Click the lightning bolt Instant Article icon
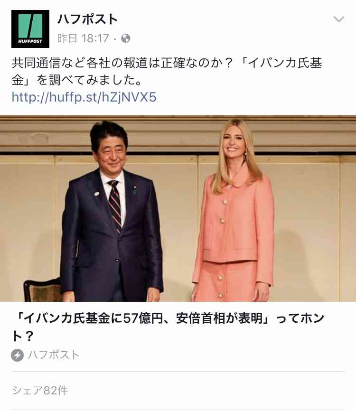 (17, 355)
